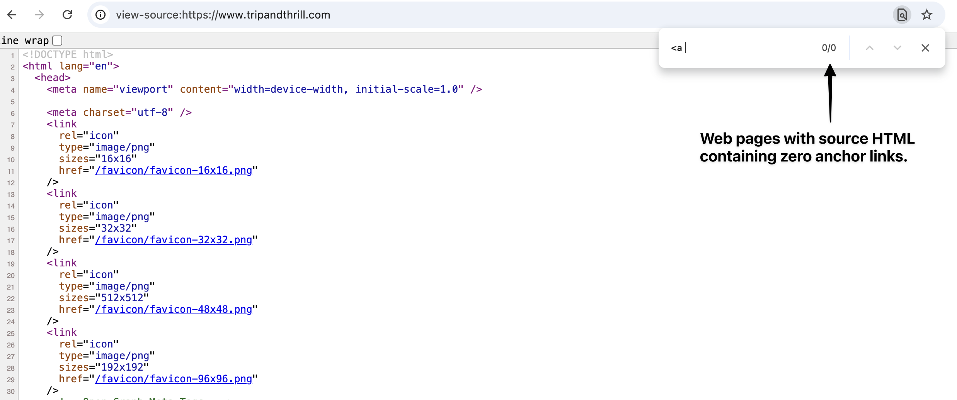
Task: Jump to next find result arrow
Action: pos(897,48)
